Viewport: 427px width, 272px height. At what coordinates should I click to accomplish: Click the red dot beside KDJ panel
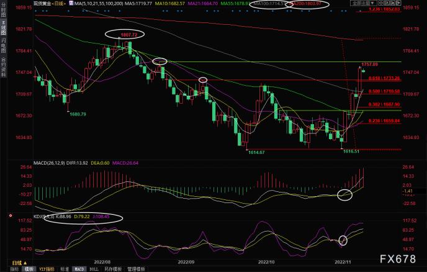11,215
